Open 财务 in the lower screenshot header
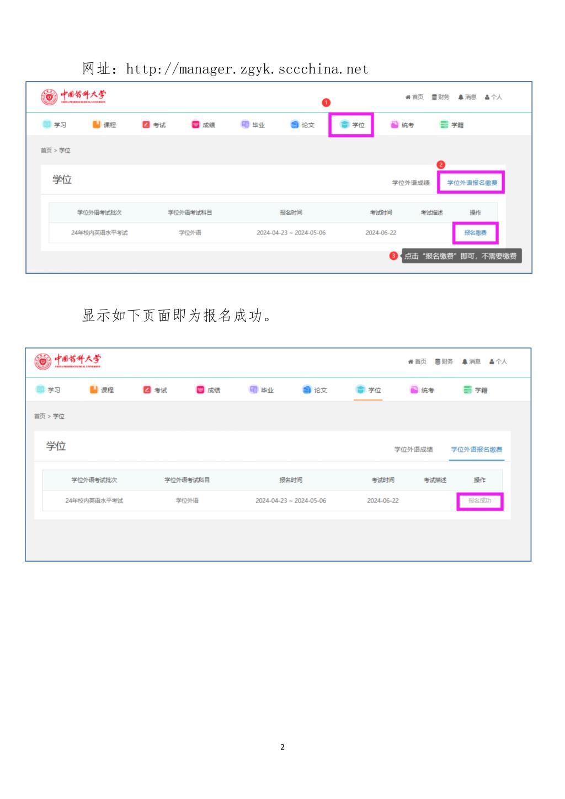The image size is (565, 799). point(438,362)
